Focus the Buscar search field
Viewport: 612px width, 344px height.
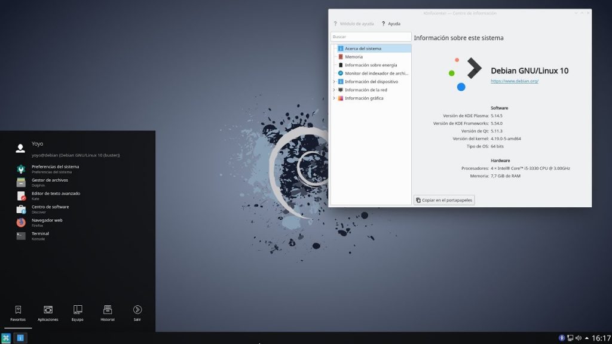click(x=371, y=36)
